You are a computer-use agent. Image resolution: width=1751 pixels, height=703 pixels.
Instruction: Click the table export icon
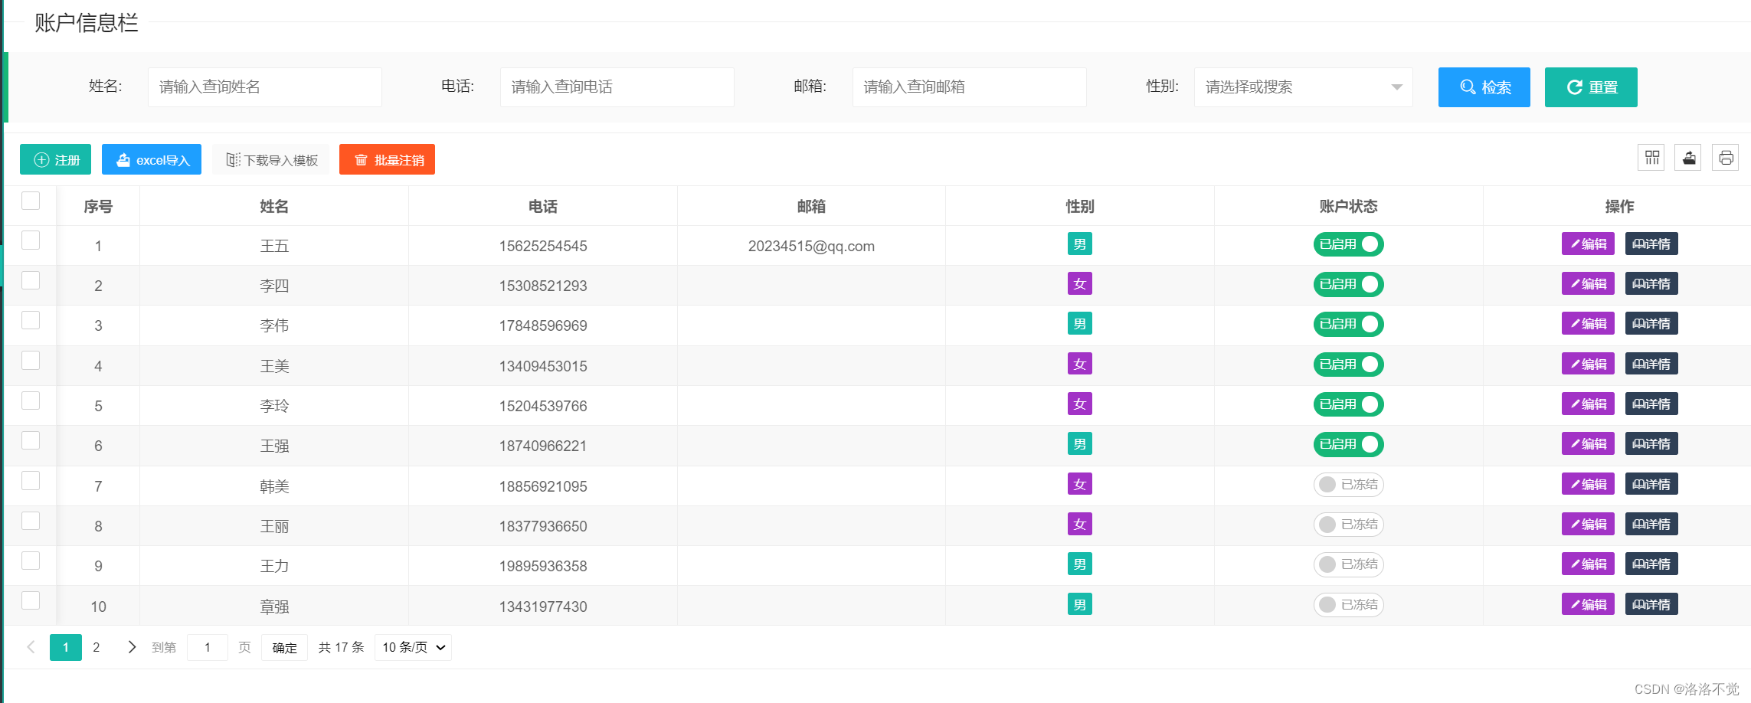coord(1688,158)
